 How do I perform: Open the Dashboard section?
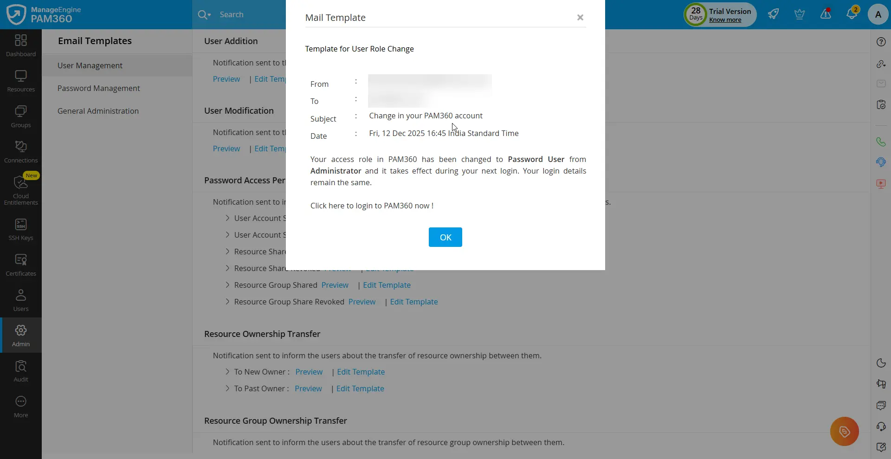(20, 44)
